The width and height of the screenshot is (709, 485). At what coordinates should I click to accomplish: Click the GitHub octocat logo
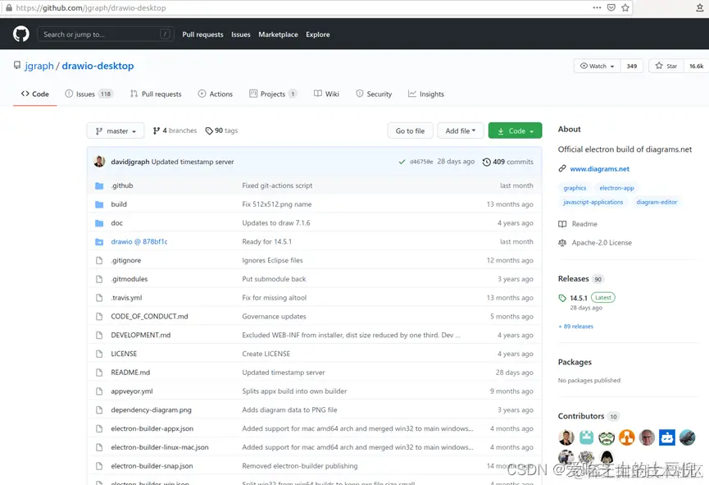[20, 34]
